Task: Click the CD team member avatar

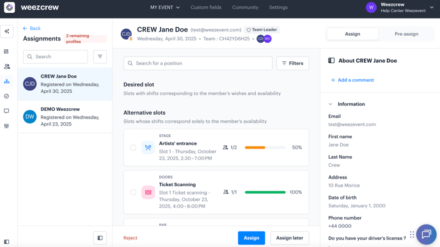Action: 260,39
